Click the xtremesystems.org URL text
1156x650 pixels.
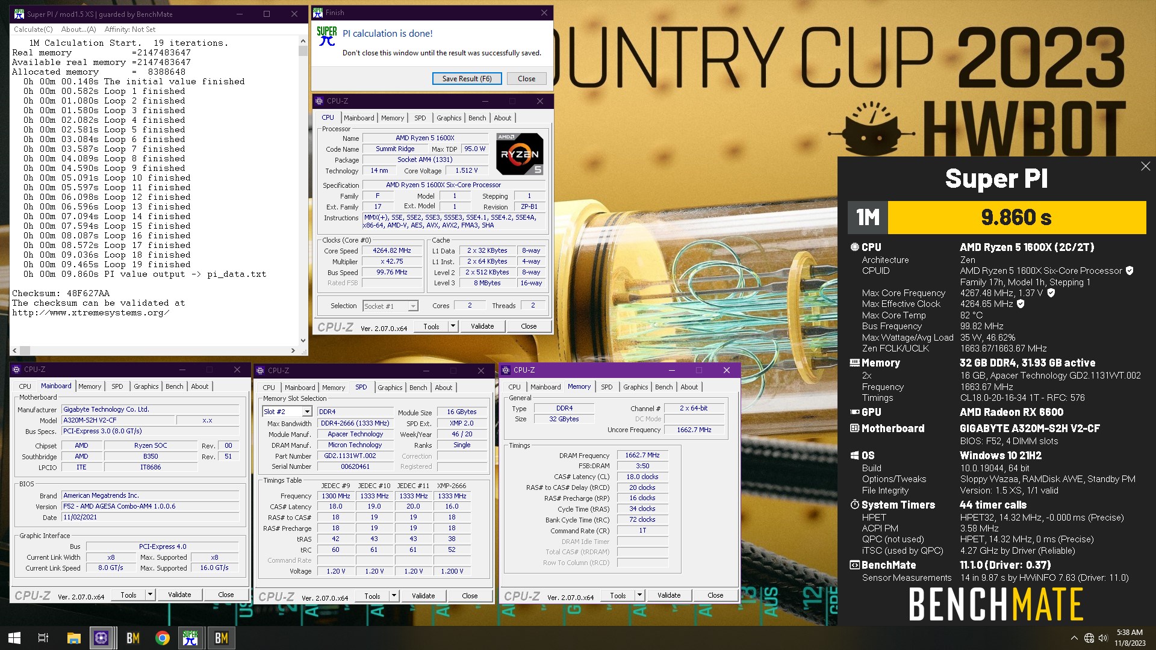90,313
